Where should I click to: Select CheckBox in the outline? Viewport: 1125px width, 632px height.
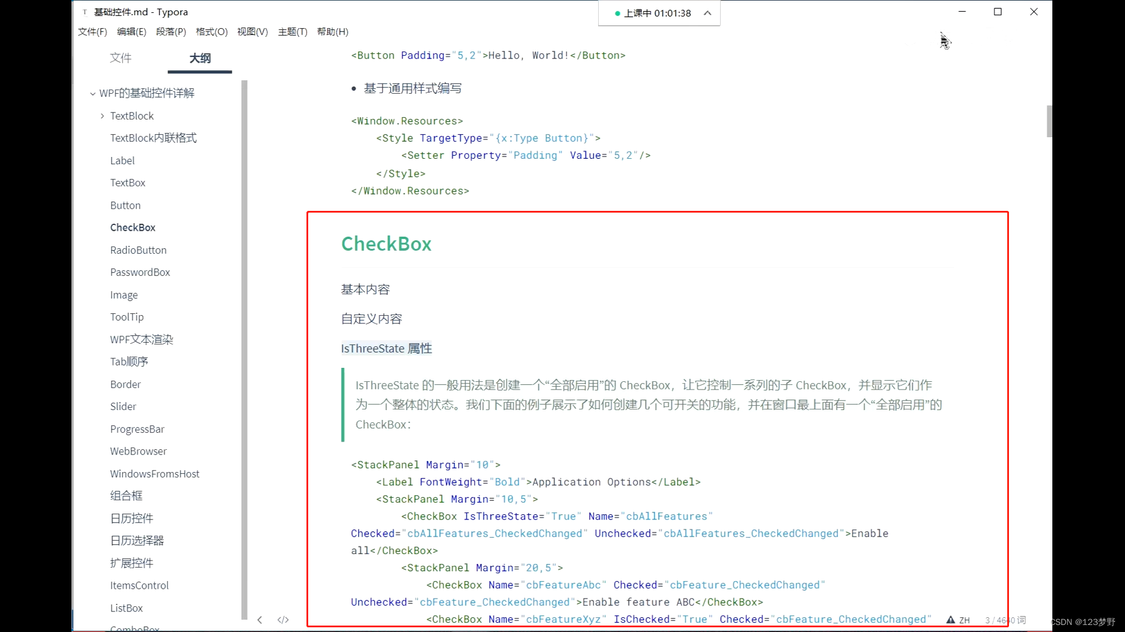[x=133, y=227]
